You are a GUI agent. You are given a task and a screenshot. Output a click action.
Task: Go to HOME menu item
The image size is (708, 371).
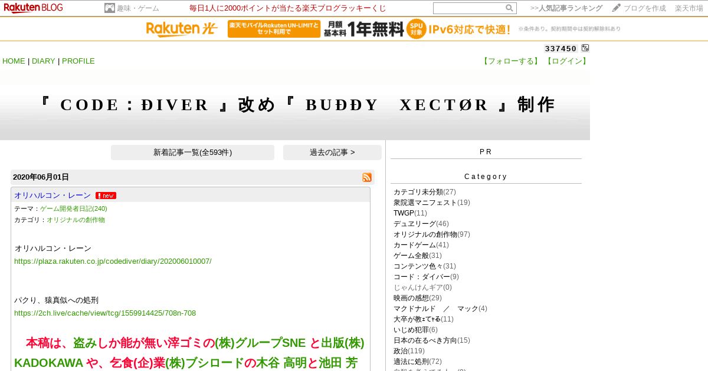coord(14,61)
